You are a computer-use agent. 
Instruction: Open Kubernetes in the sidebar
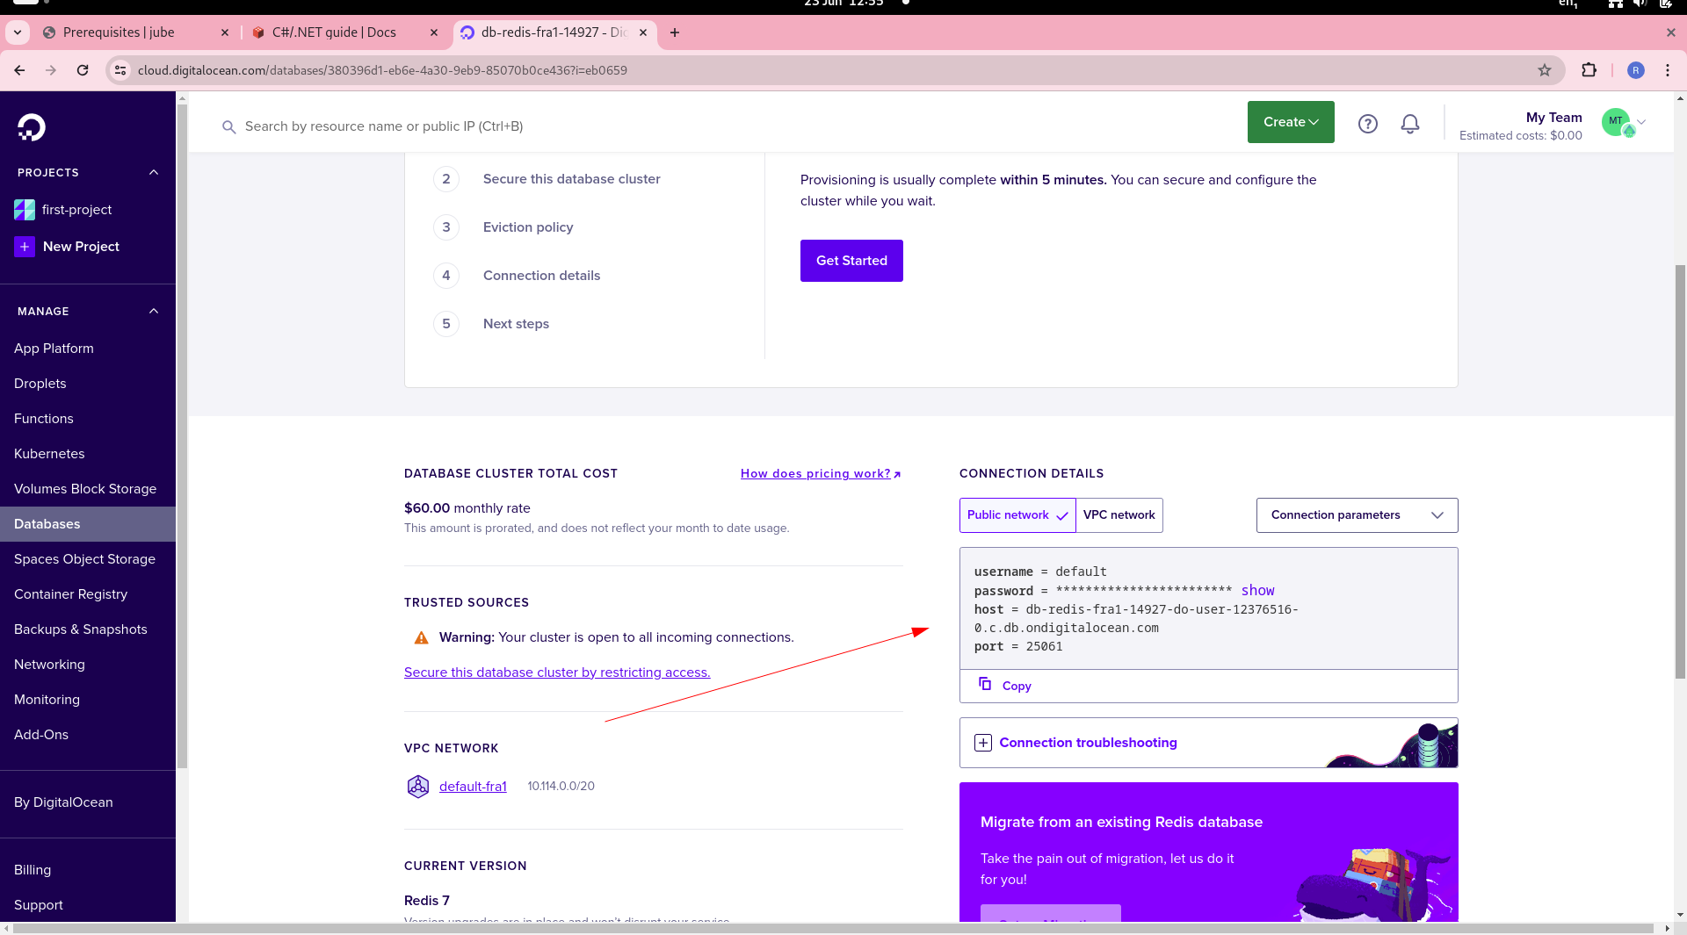tap(88, 454)
